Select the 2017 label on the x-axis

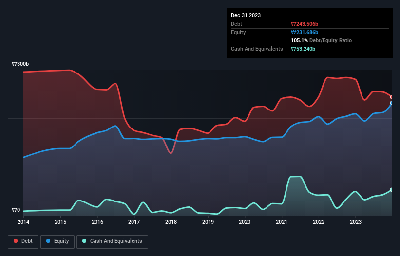coord(134,222)
